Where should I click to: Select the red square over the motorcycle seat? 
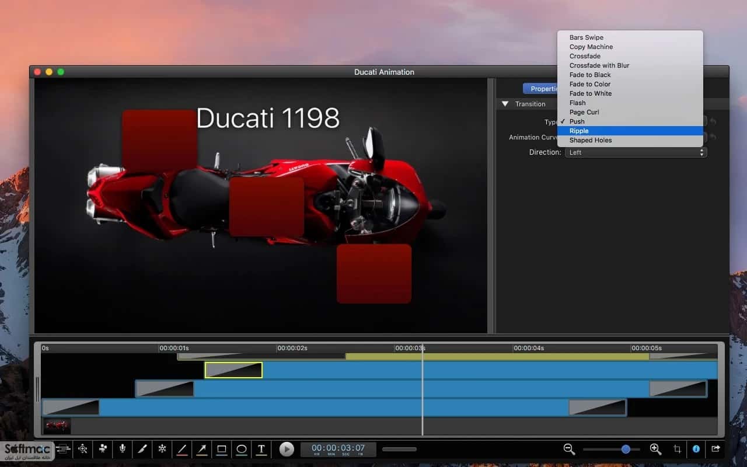267,206
